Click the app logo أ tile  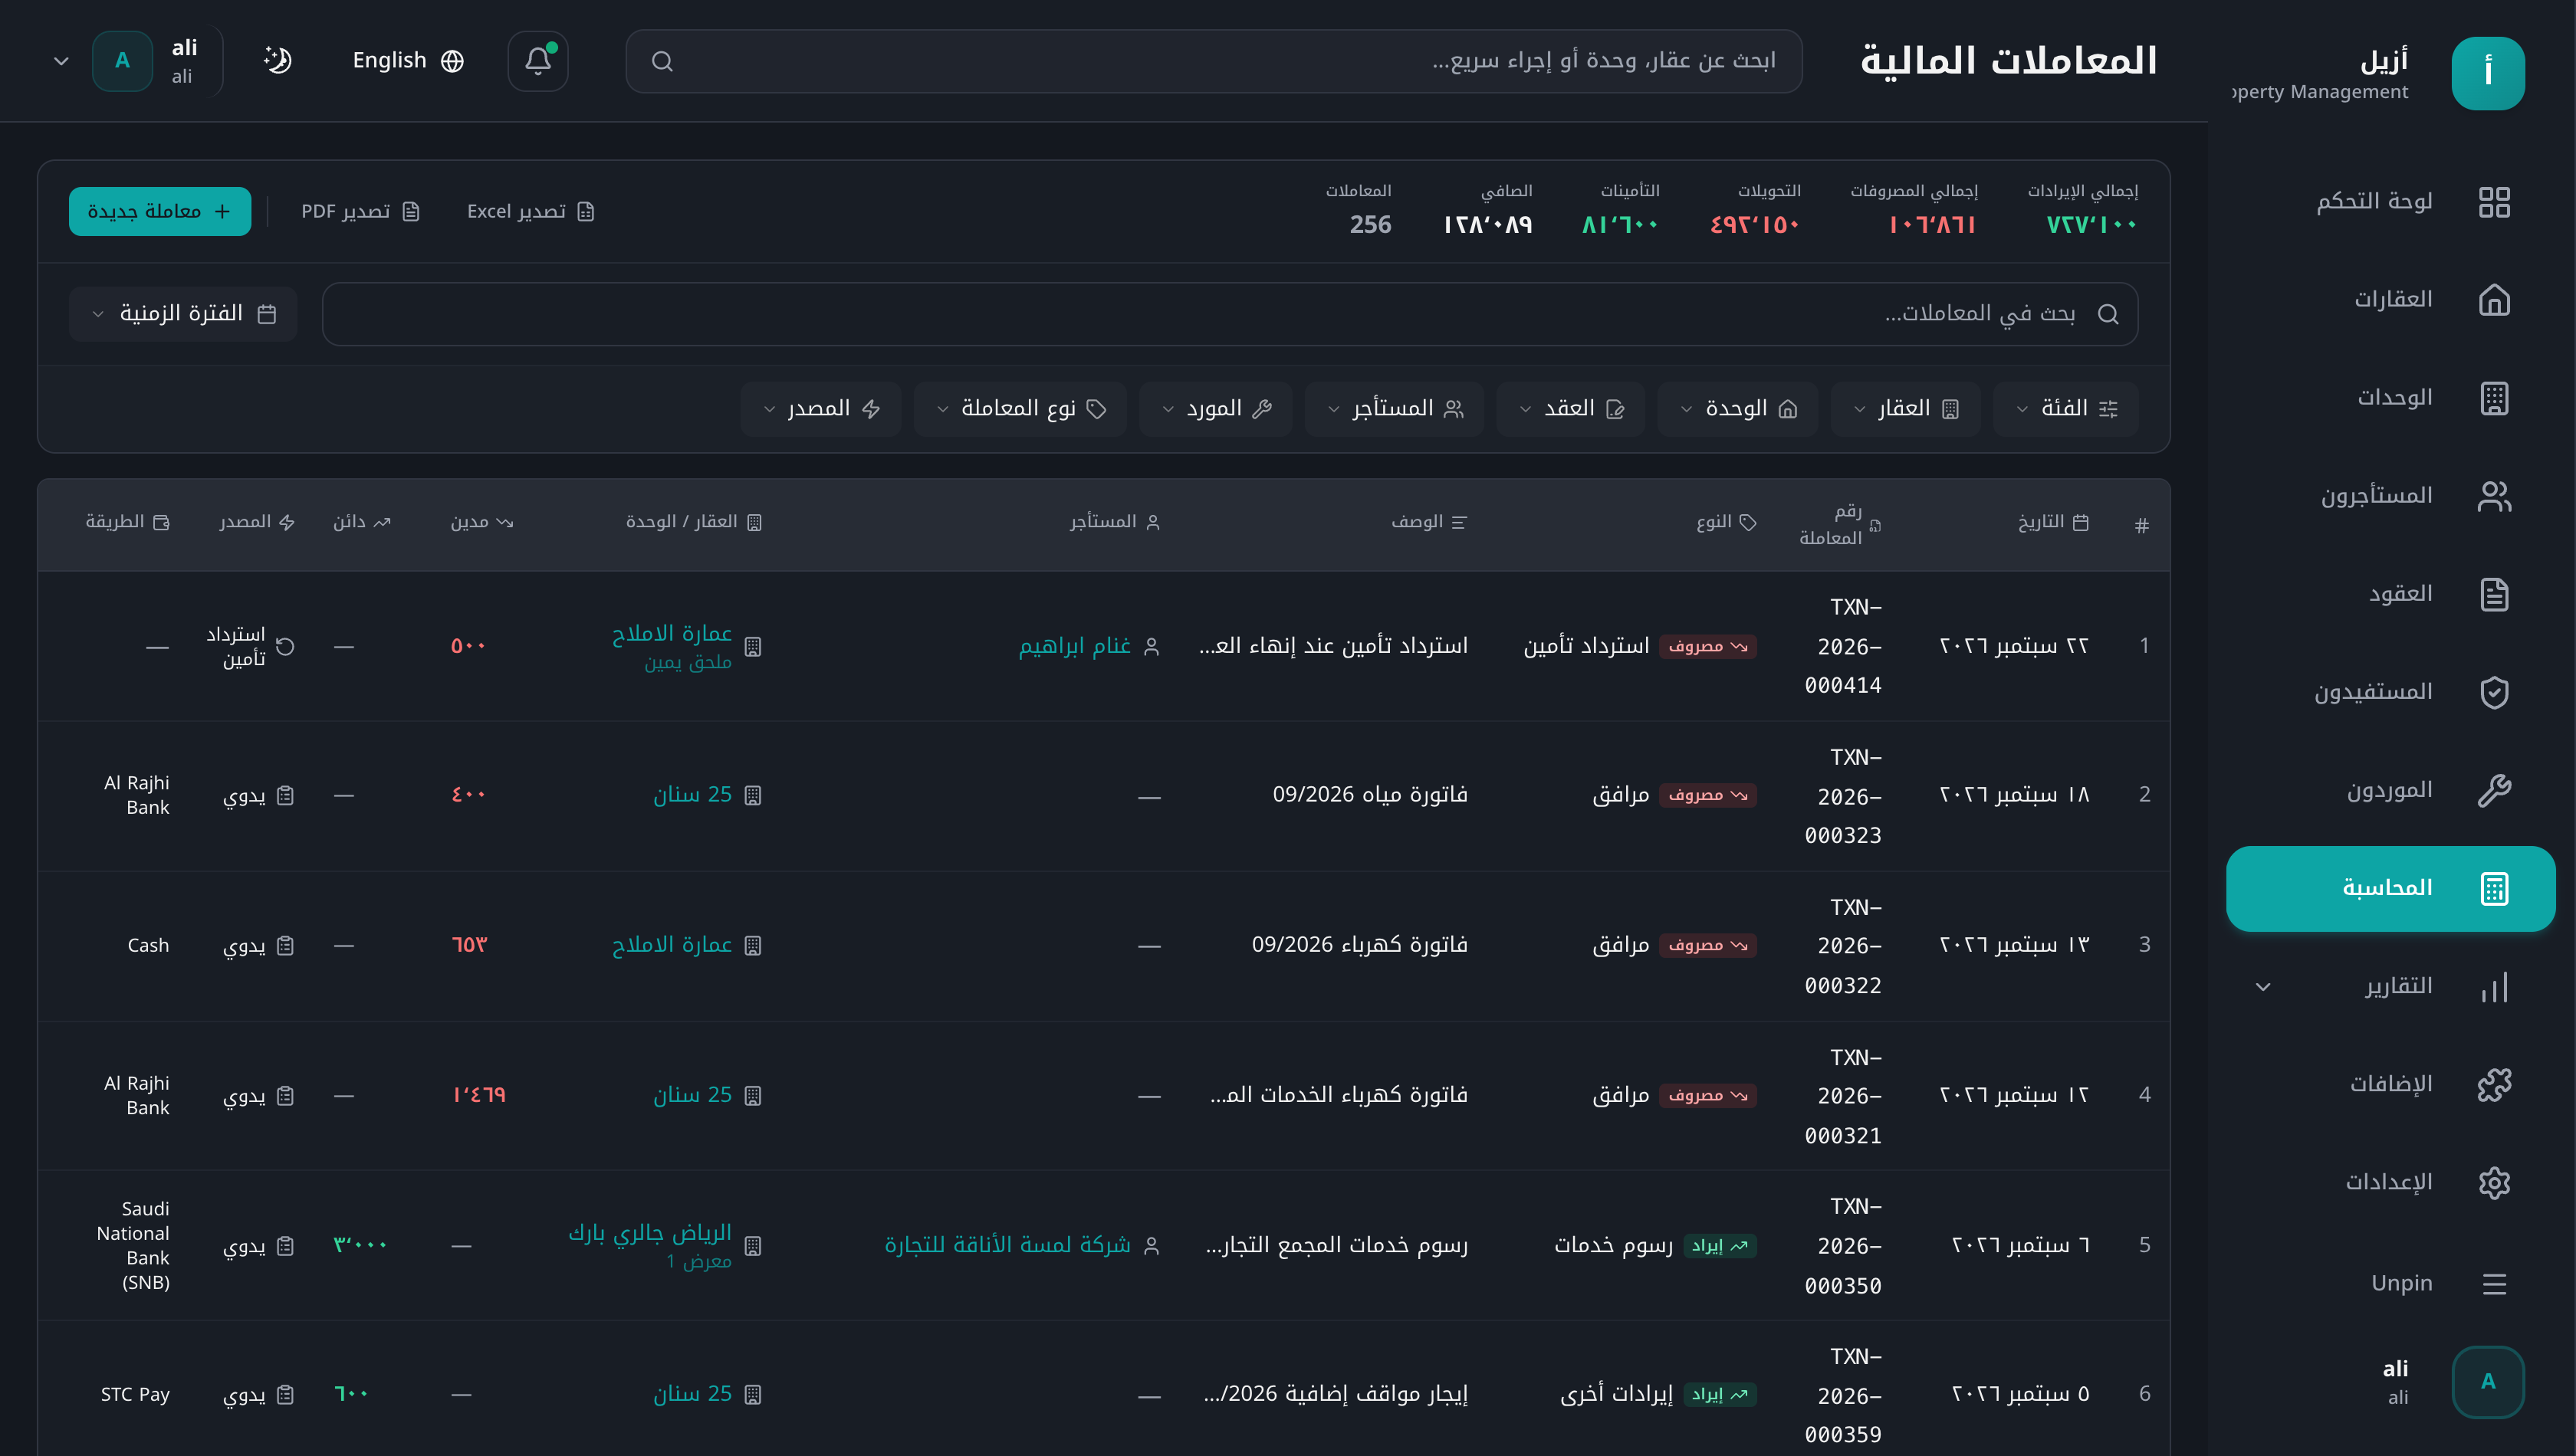(x=2488, y=73)
